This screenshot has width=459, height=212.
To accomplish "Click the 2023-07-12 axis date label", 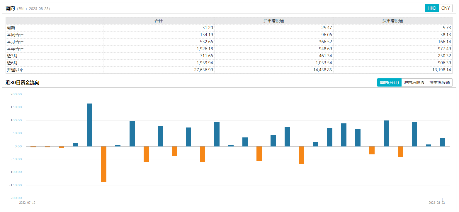I will (27, 202).
